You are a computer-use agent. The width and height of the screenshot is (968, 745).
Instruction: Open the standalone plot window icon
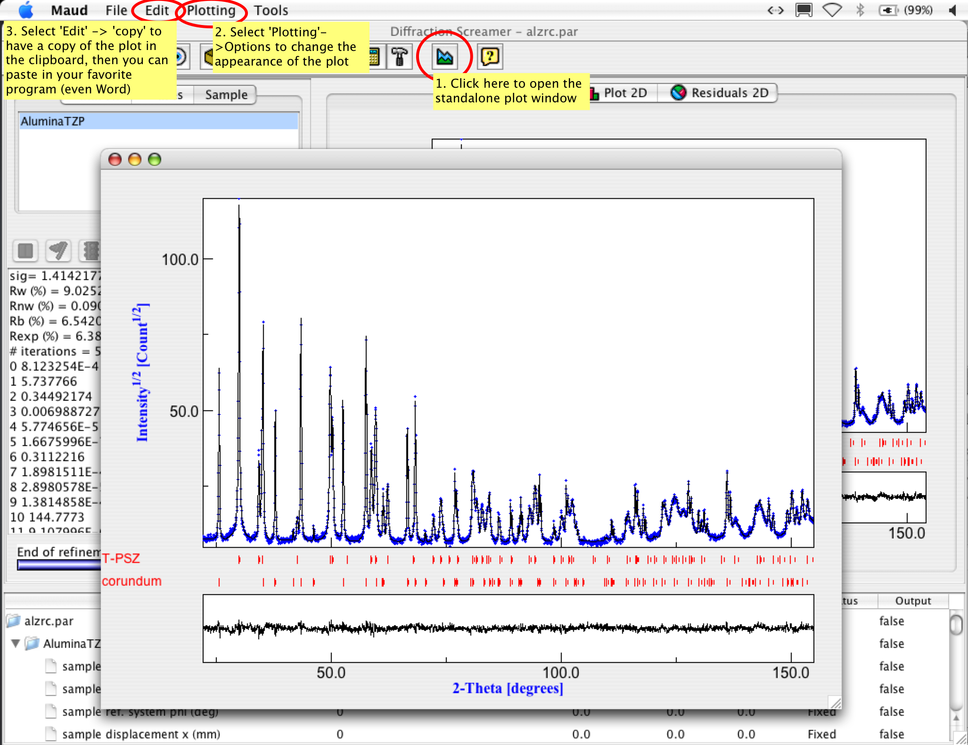444,57
